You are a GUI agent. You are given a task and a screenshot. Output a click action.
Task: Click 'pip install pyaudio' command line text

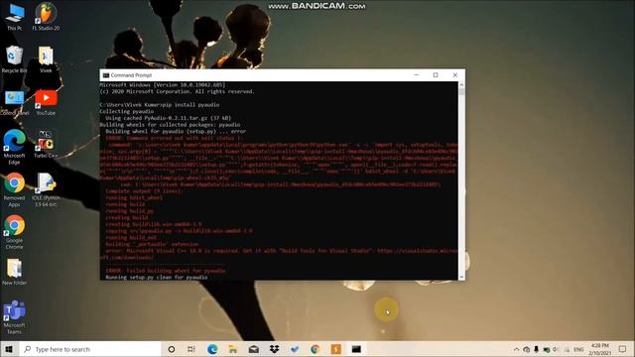click(x=190, y=105)
